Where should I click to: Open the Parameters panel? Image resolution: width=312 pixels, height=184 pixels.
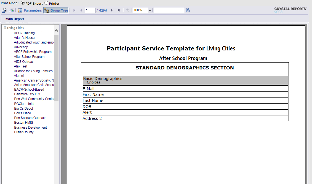tap(30, 10)
